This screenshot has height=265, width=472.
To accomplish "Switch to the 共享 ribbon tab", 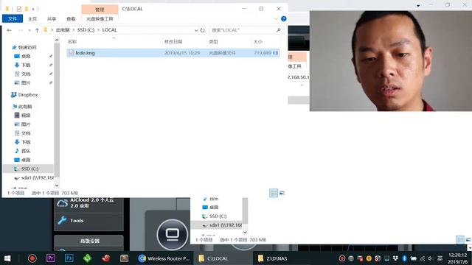I will tap(52, 18).
